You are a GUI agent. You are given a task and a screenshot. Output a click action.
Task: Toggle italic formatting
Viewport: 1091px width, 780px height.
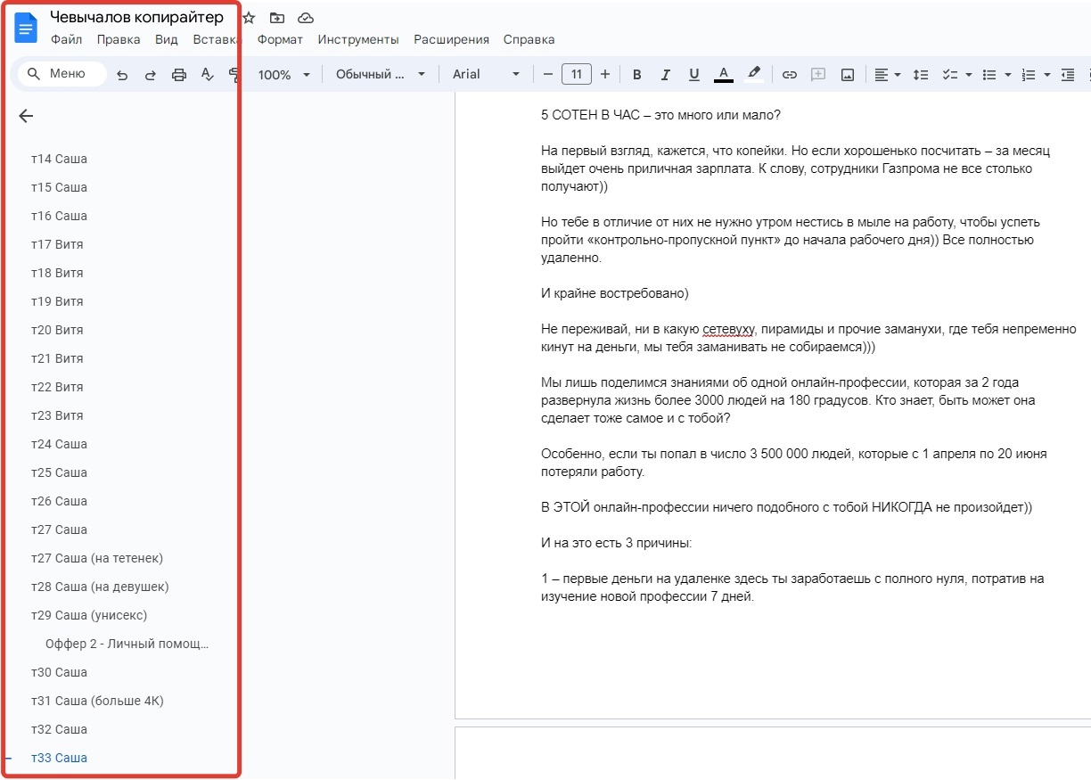point(665,75)
